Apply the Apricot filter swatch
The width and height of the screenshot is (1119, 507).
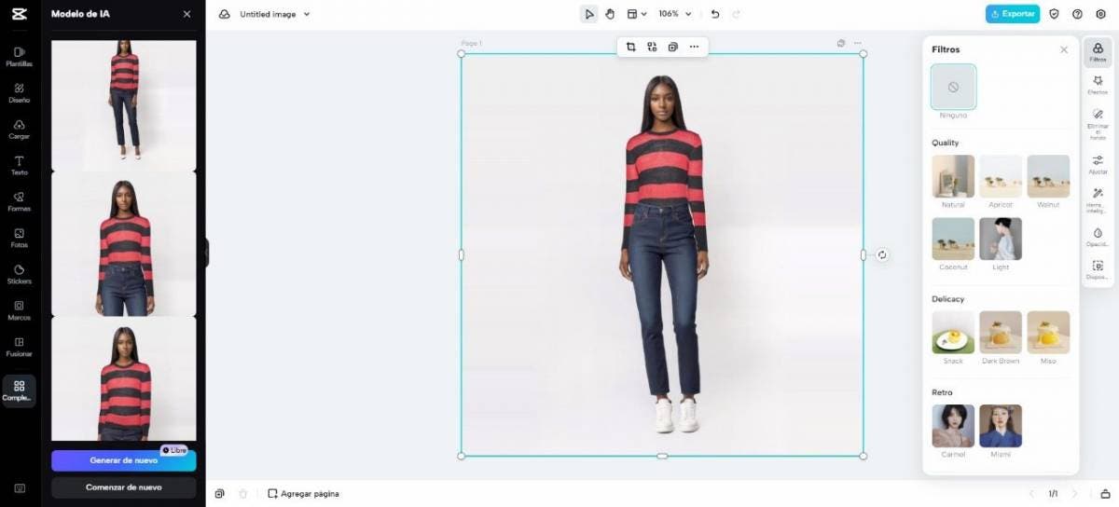click(1001, 177)
